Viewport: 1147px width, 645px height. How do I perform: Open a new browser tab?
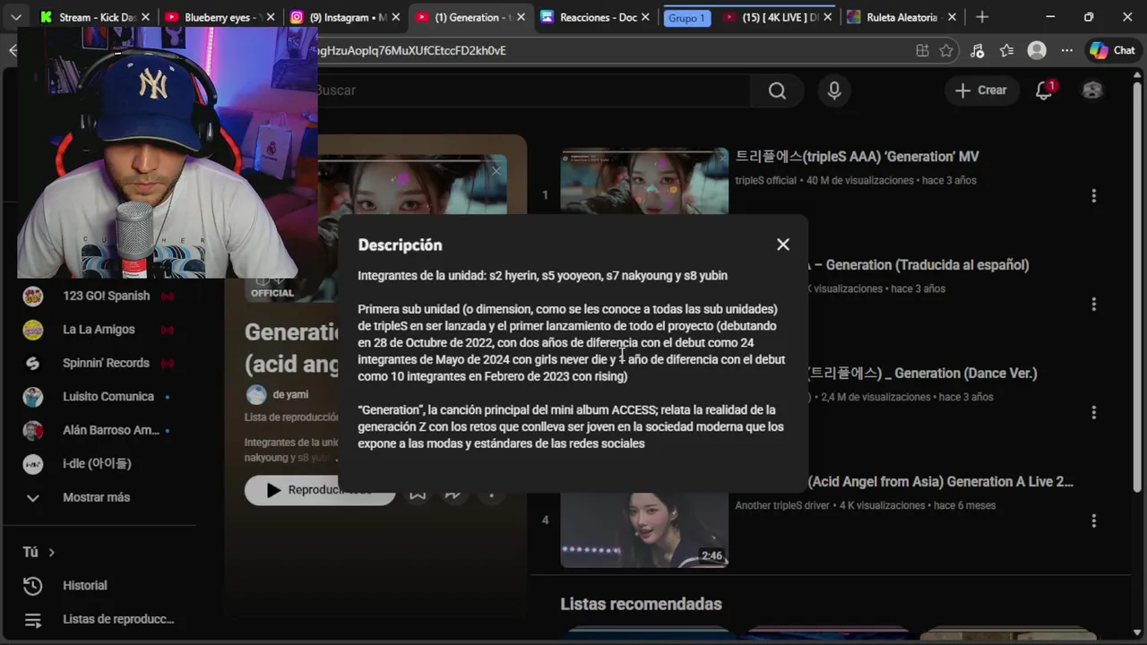tap(982, 17)
